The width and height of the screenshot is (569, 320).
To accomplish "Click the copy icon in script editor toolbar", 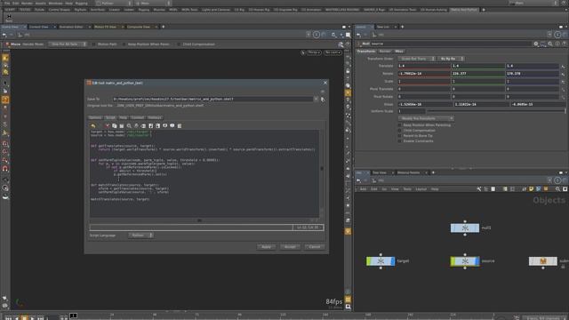I will (115, 126).
